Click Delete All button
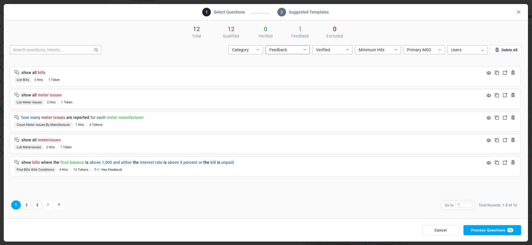 [x=506, y=50]
